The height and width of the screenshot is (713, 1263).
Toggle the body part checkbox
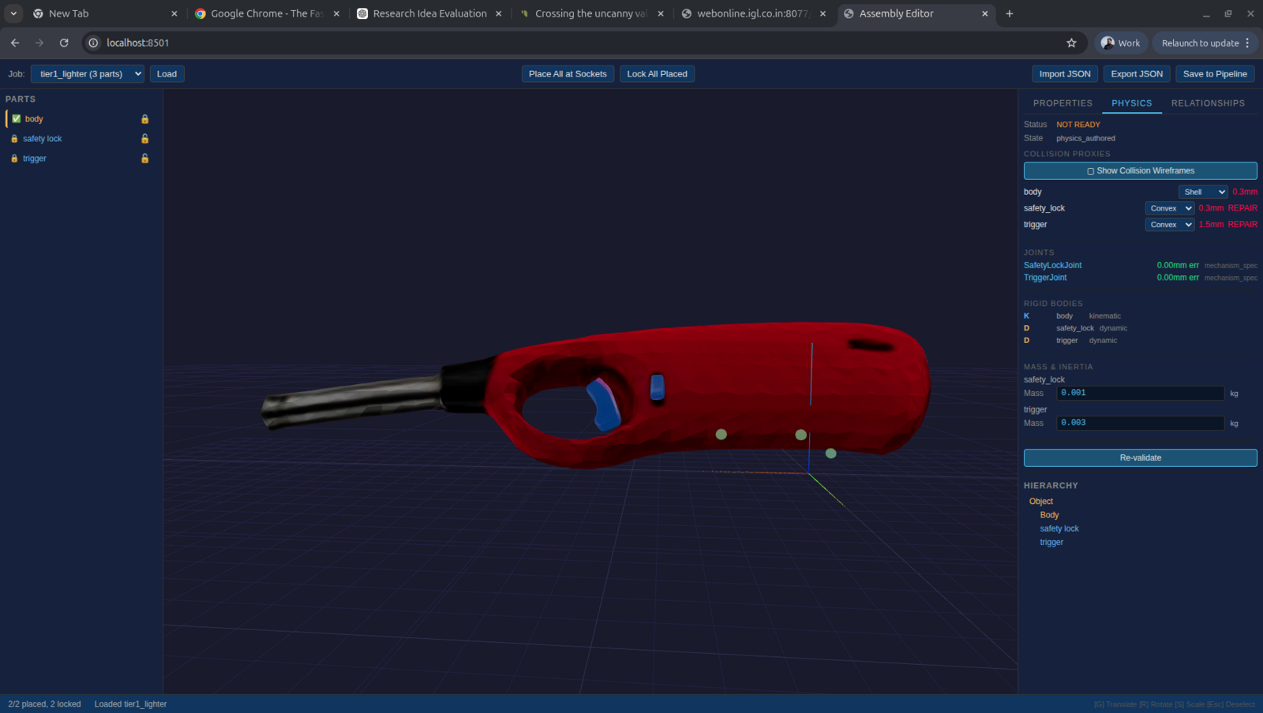[x=16, y=119]
